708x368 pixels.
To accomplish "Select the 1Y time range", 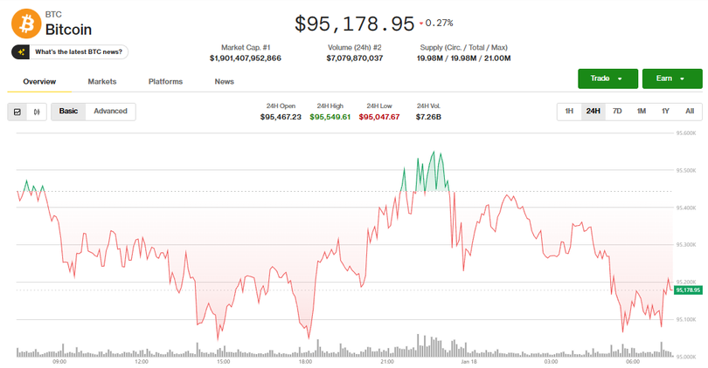I will pos(665,112).
